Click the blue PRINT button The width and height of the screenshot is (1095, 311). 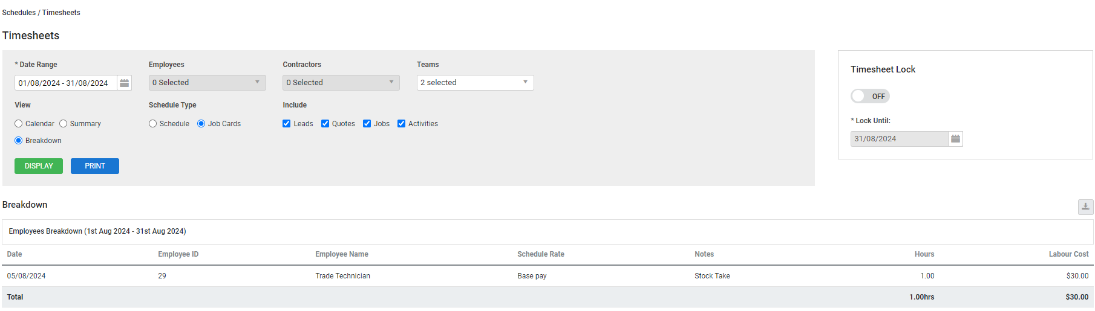click(95, 166)
